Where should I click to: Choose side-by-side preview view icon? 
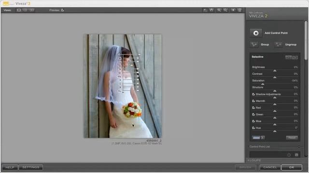coord(32,10)
